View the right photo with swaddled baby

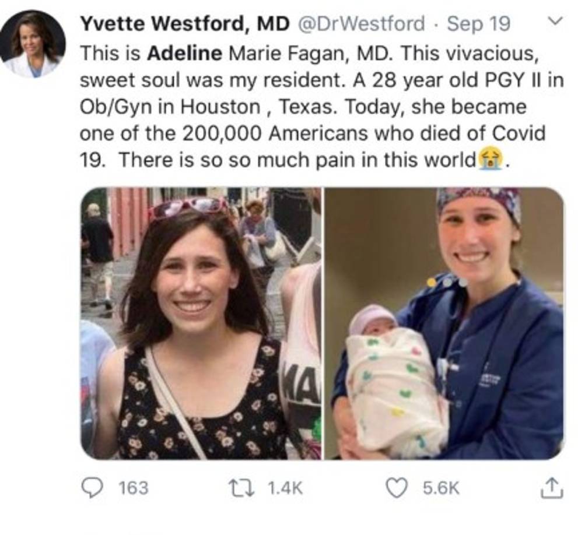pos(444,323)
